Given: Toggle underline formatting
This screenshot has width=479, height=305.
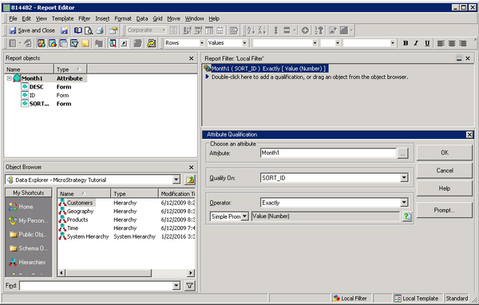Looking at the screenshot, I should coord(427,43).
